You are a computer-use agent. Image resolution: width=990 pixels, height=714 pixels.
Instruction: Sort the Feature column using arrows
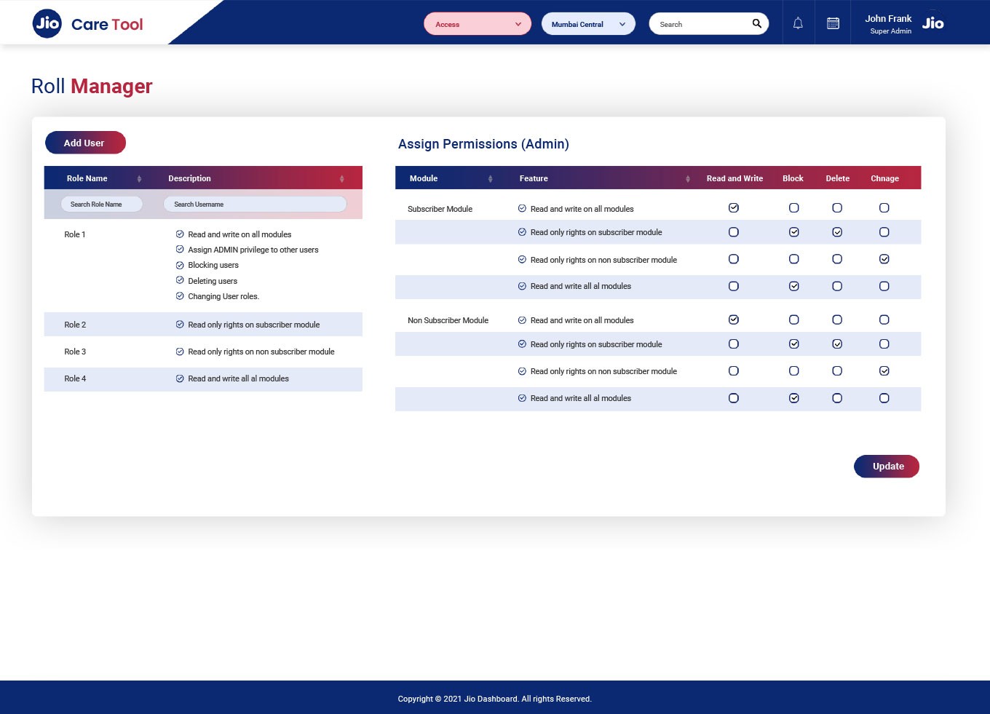point(687,179)
